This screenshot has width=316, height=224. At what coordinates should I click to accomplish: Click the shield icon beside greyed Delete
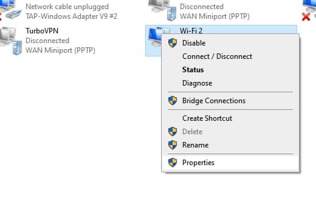[173, 132]
